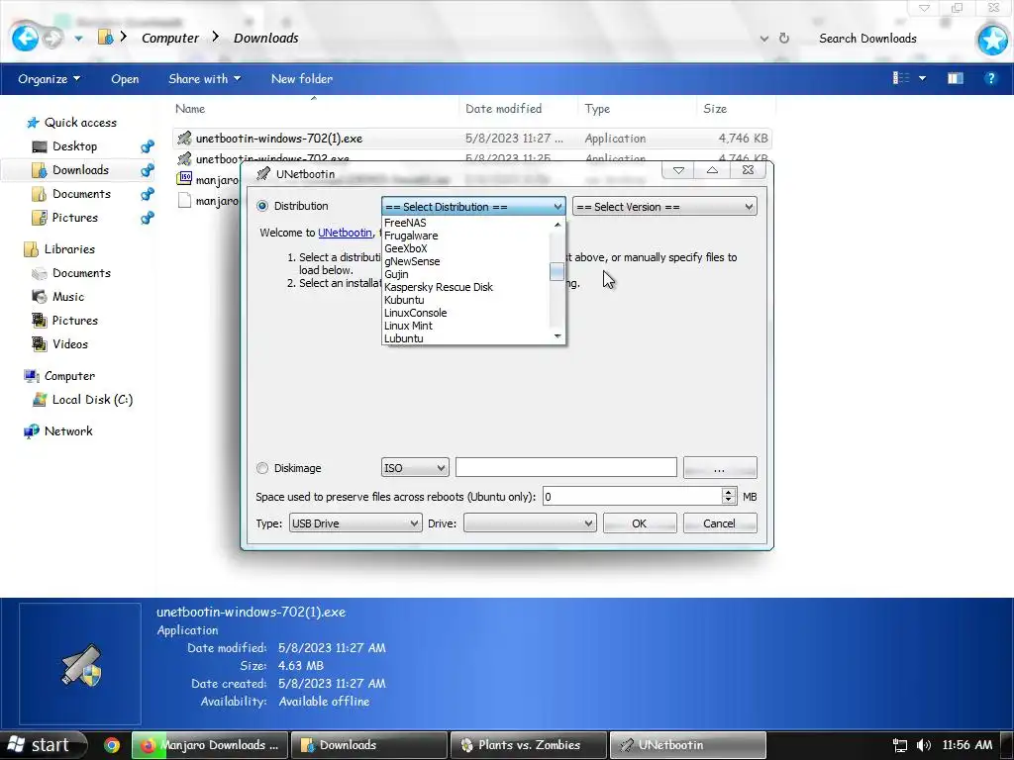Open the Drive selection dropdown
1014x760 pixels.
[530, 523]
